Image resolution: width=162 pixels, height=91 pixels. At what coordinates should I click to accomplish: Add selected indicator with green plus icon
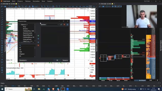pyautogui.click(x=38, y=36)
